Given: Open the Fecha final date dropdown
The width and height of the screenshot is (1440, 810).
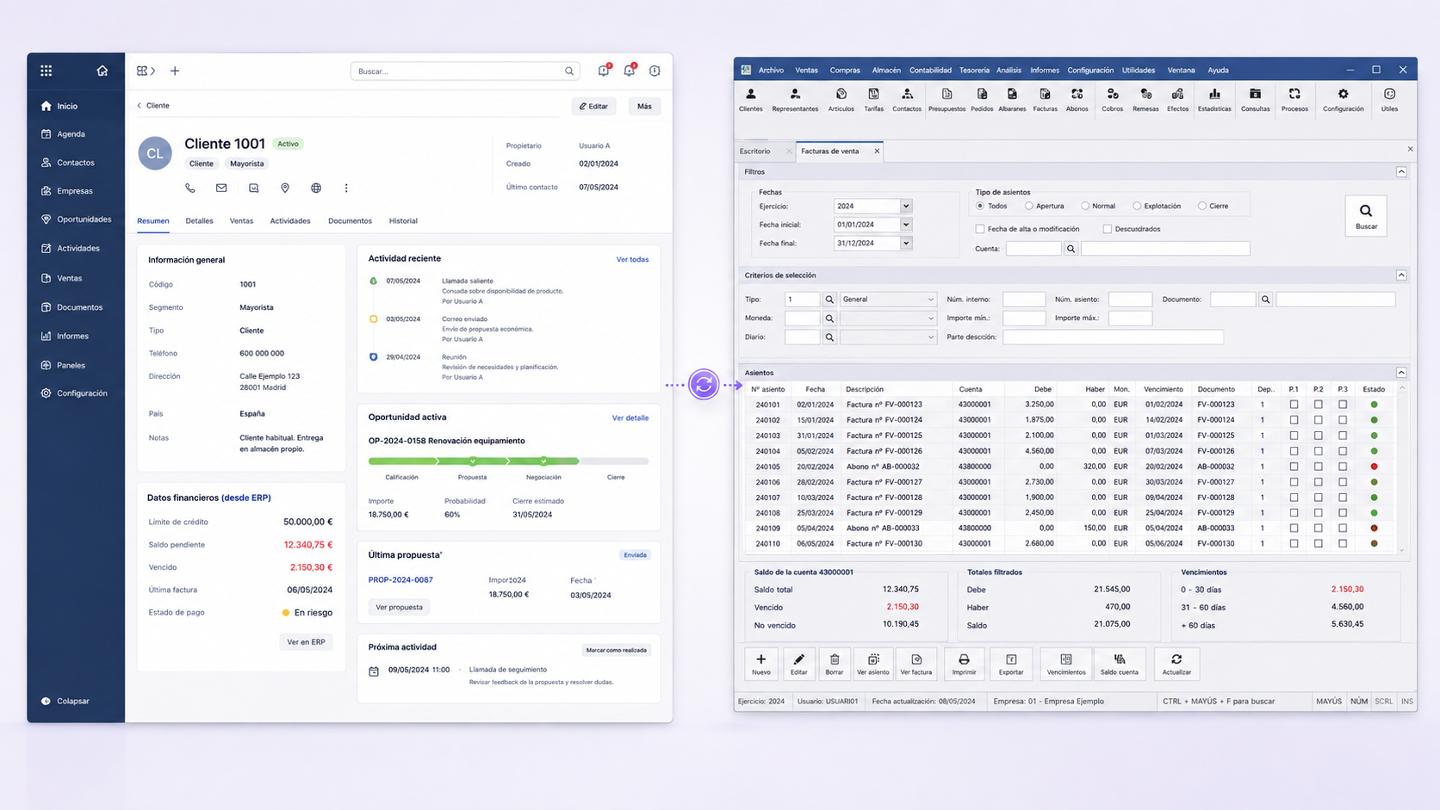Looking at the screenshot, I should click(x=905, y=244).
